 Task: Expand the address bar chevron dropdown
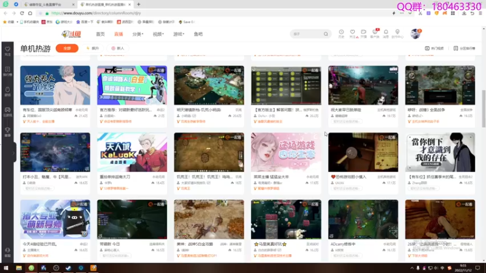[x=410, y=13]
